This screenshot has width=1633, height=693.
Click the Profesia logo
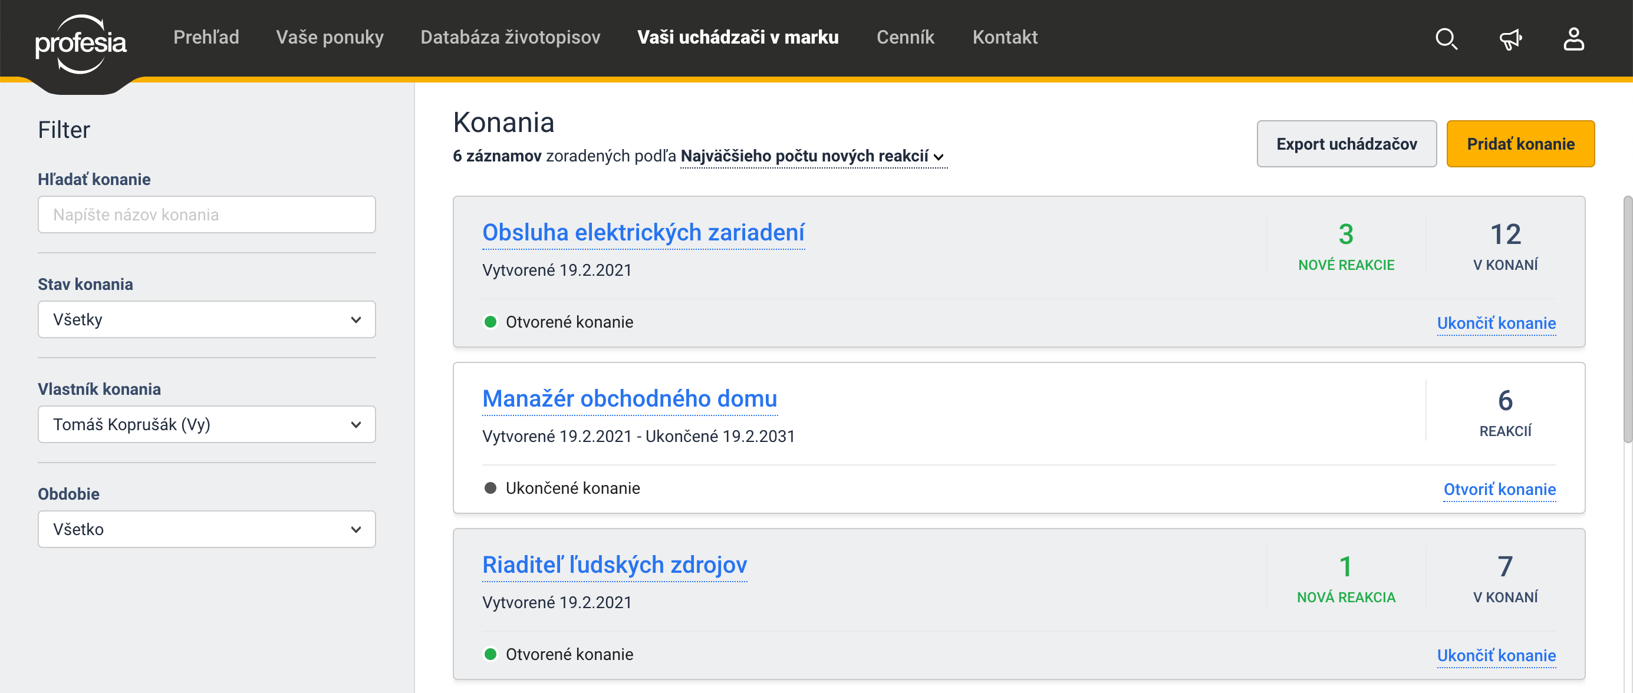pos(81,44)
